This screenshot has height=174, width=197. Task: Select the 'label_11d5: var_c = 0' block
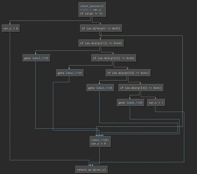coord(100,142)
